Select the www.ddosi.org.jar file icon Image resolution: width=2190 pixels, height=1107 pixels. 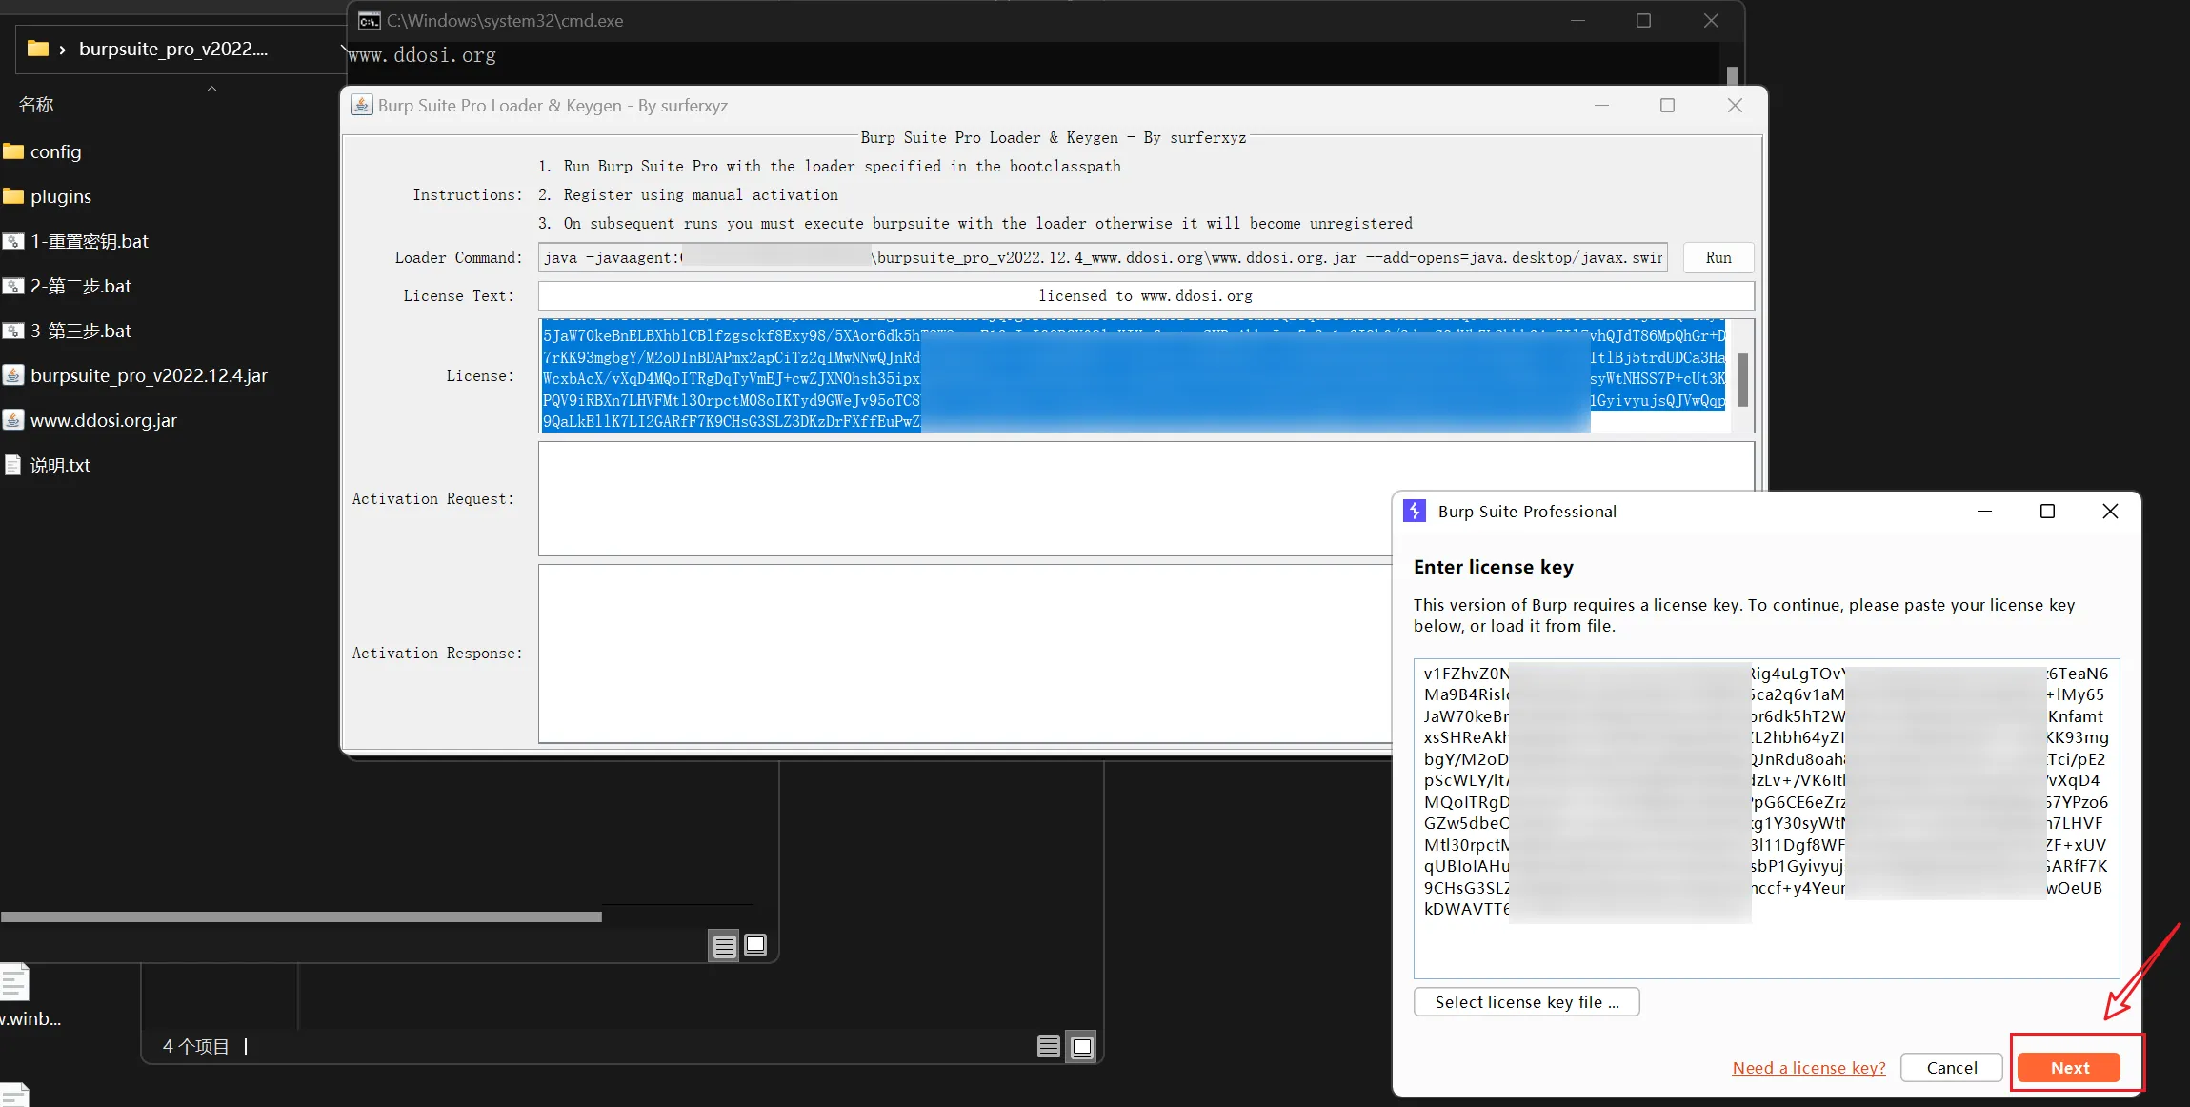pyautogui.click(x=13, y=420)
